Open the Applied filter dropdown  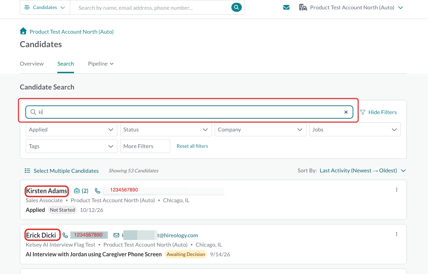(x=71, y=129)
